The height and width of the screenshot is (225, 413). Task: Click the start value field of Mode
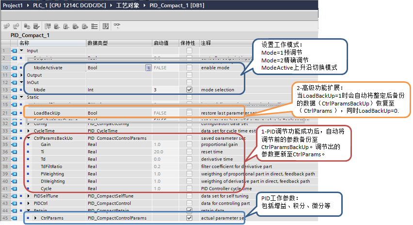(165, 90)
